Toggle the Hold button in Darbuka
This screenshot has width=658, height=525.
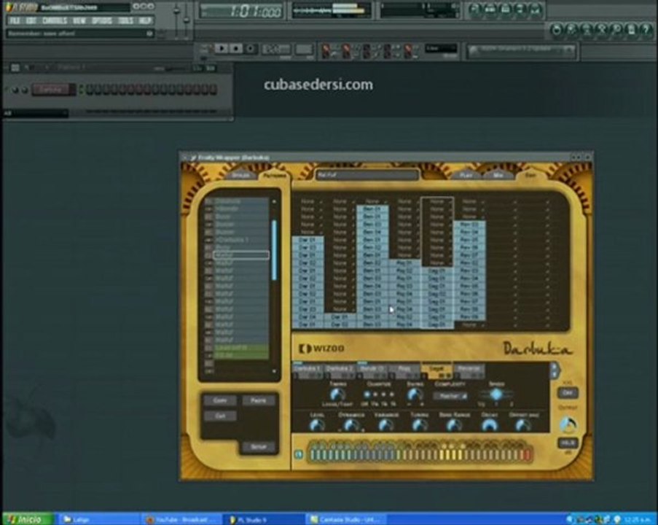pyautogui.click(x=568, y=443)
